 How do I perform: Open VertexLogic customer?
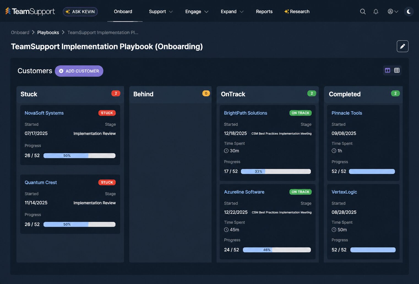point(344,192)
